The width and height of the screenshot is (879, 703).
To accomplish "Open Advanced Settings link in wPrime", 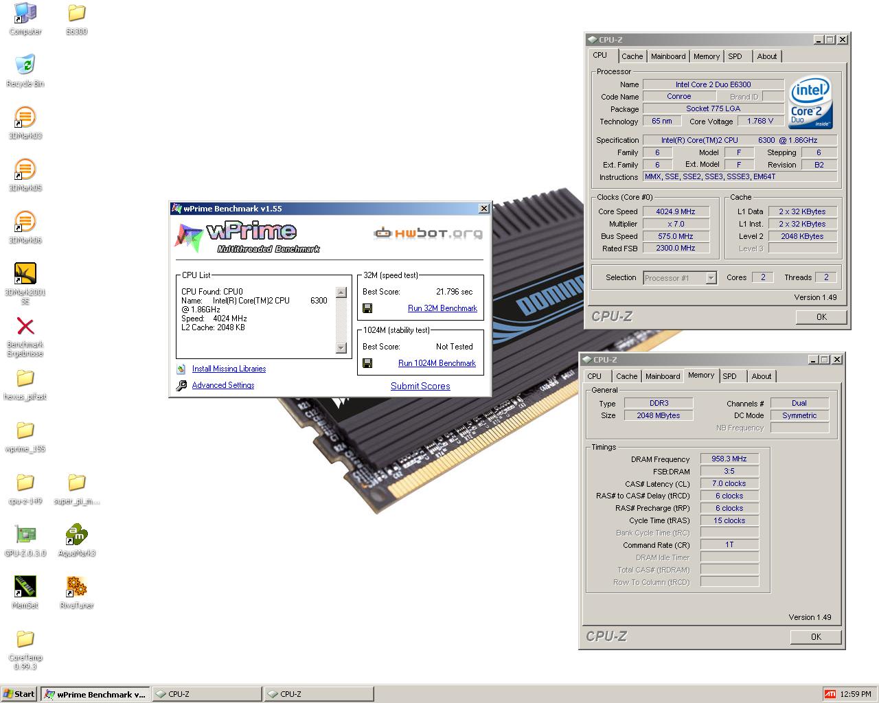I will coord(223,386).
